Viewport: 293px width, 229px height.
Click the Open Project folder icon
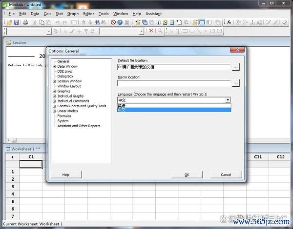pyautogui.click(x=9, y=22)
